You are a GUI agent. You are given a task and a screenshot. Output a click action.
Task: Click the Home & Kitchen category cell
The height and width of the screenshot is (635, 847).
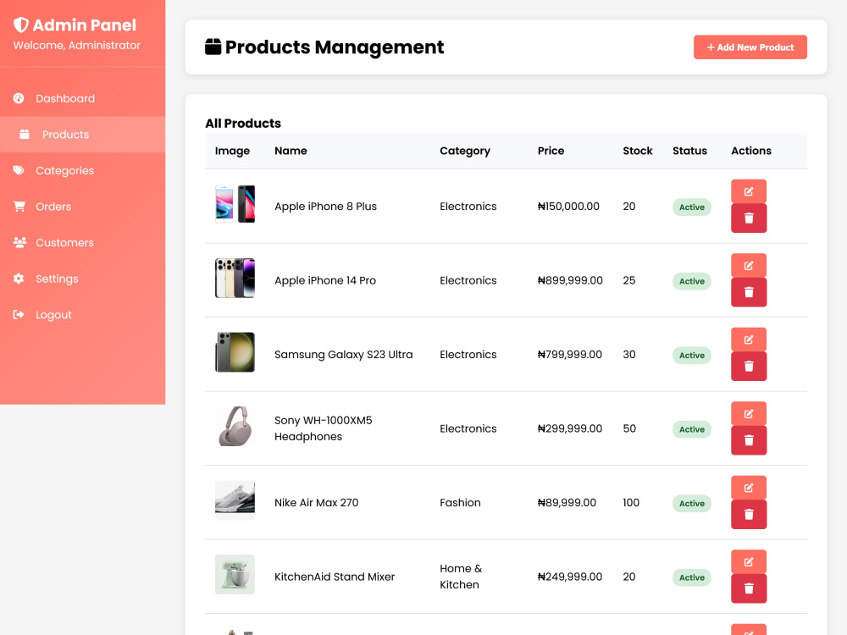[461, 577]
